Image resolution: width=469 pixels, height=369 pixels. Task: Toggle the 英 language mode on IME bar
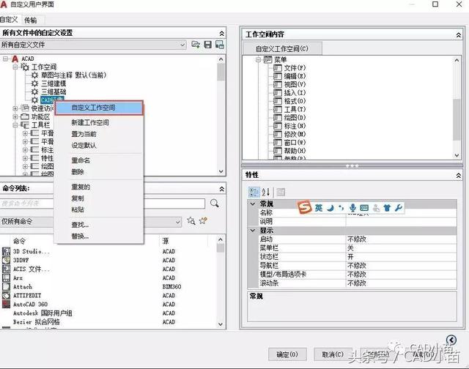pyautogui.click(x=319, y=208)
